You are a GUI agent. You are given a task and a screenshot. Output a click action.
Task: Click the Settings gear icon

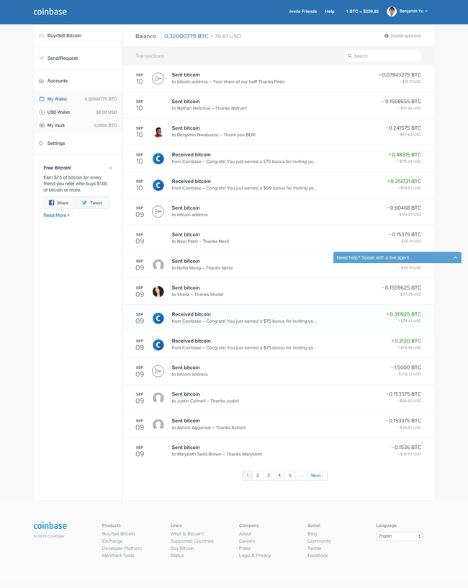(x=41, y=143)
